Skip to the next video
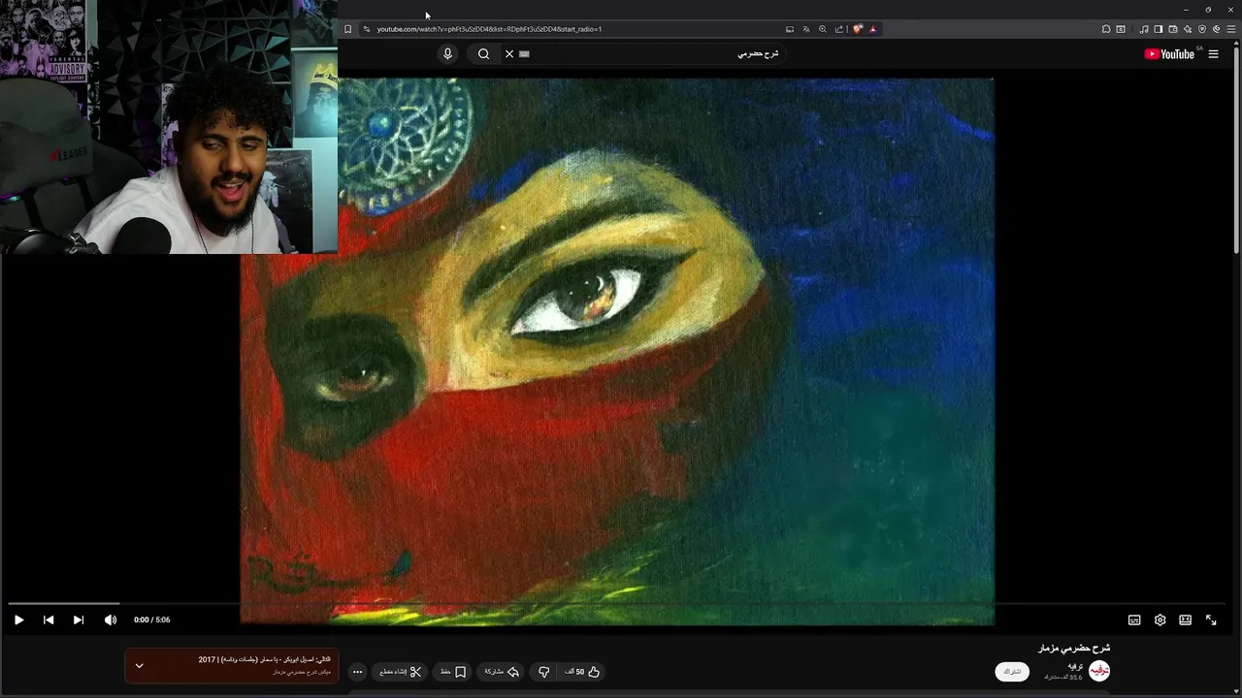Image resolution: width=1242 pixels, height=698 pixels. (x=79, y=619)
